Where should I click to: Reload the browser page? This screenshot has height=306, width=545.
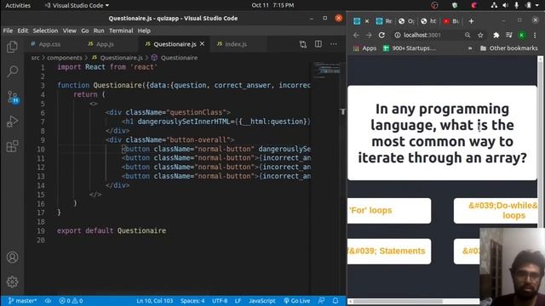pos(381,35)
